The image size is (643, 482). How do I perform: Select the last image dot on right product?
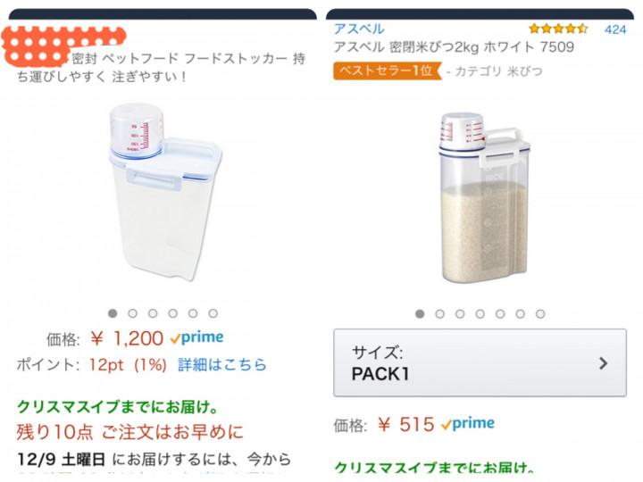[x=540, y=314]
